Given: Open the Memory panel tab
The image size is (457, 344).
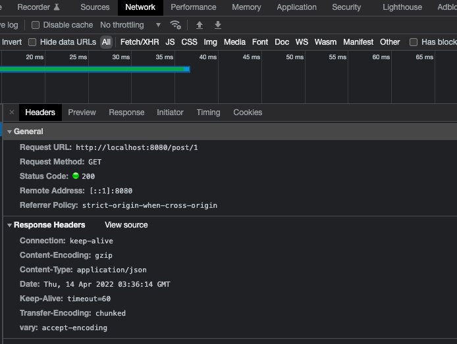Looking at the screenshot, I should [246, 7].
